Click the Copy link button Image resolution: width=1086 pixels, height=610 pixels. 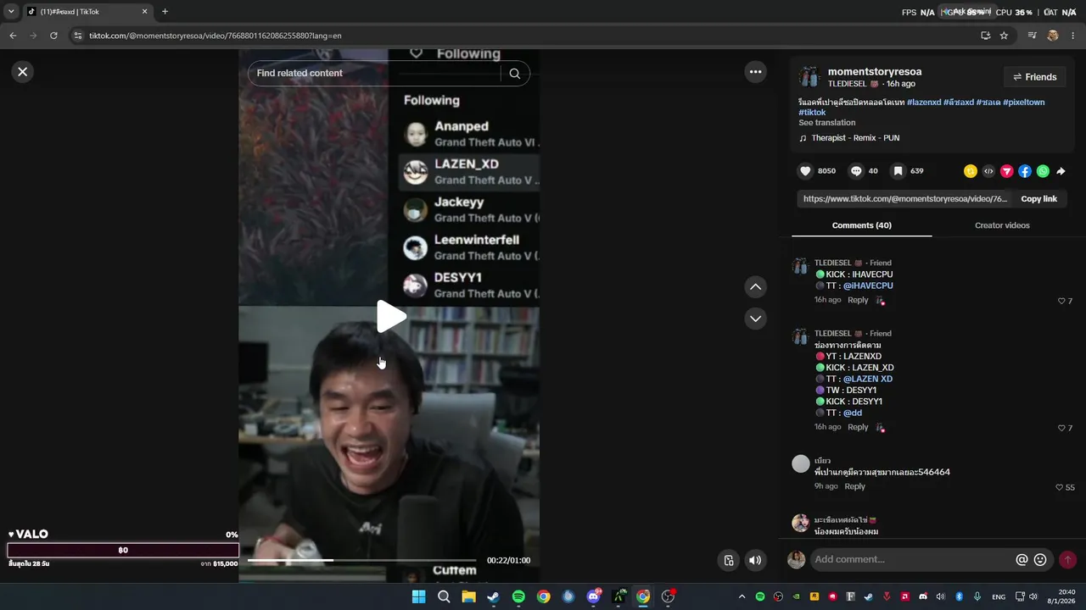(1038, 199)
